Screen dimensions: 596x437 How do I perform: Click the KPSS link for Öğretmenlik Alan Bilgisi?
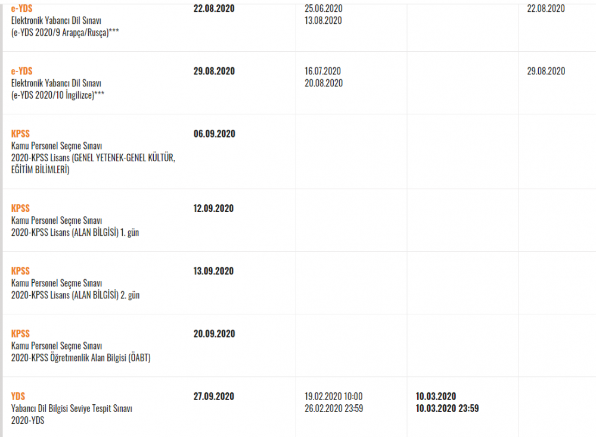click(x=20, y=333)
